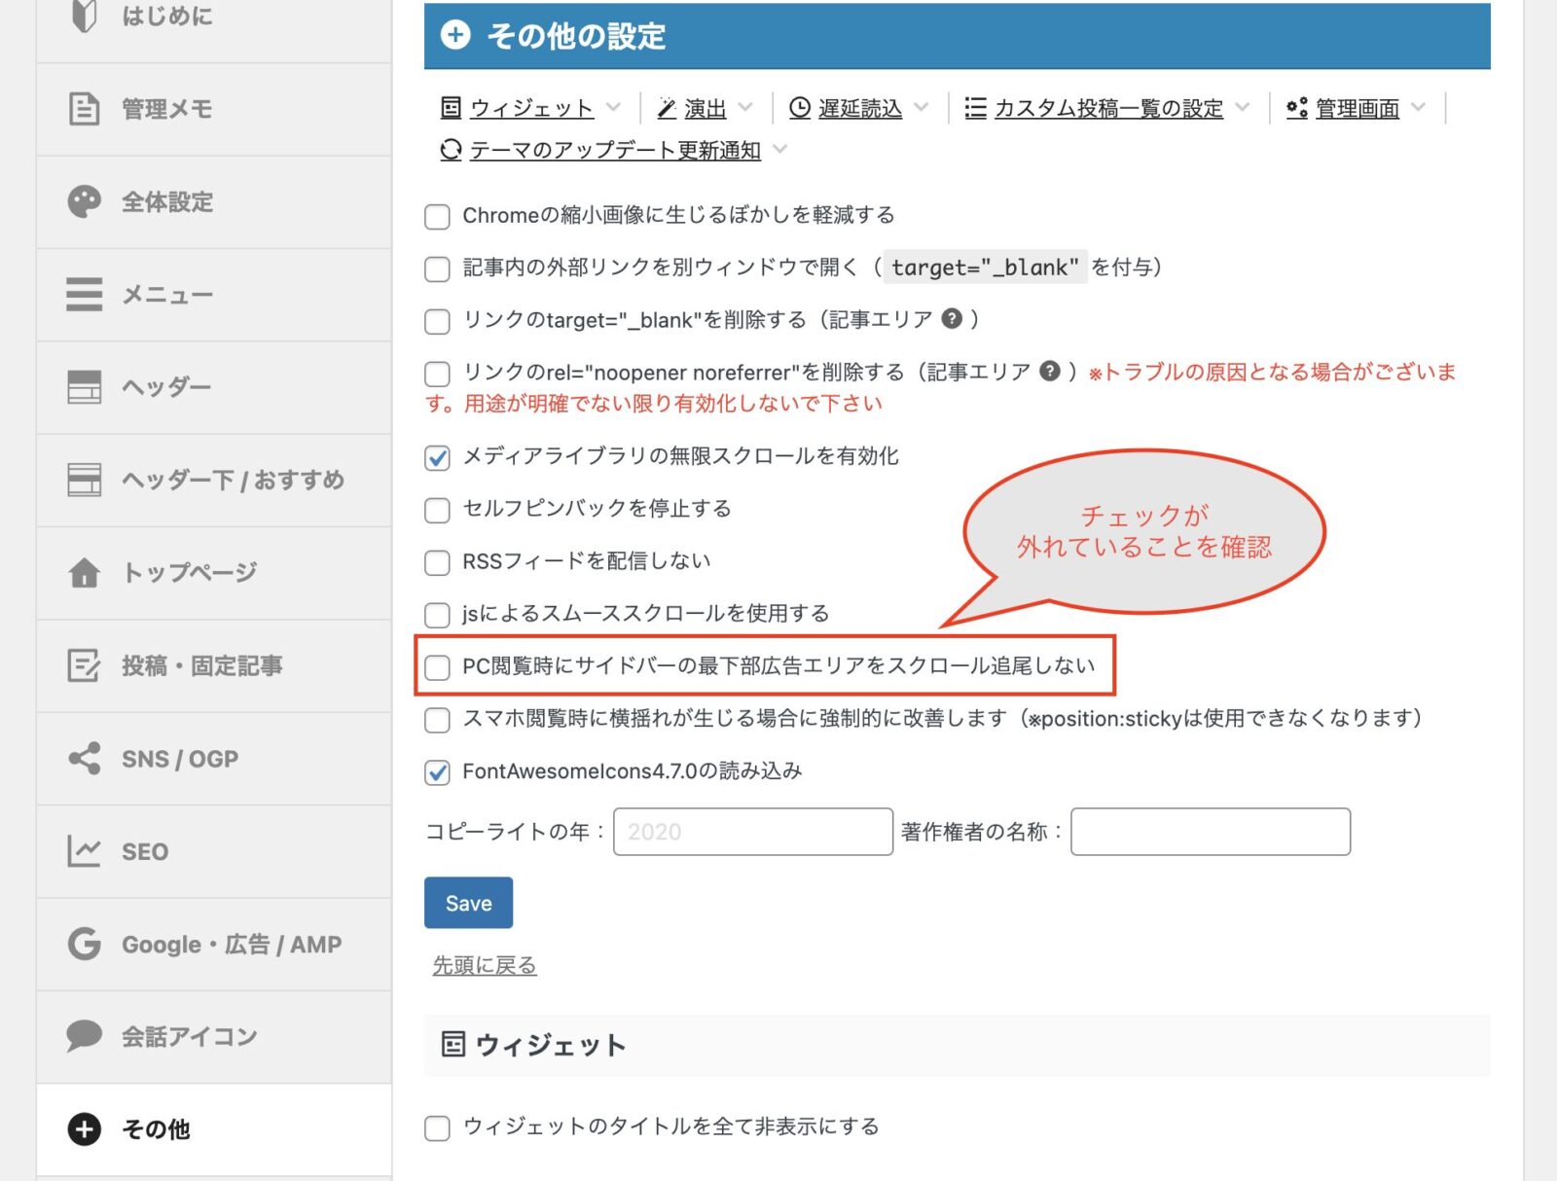Click the memo document icon for 管理メモ
Viewport: 1557px width, 1181px height.
click(84, 109)
